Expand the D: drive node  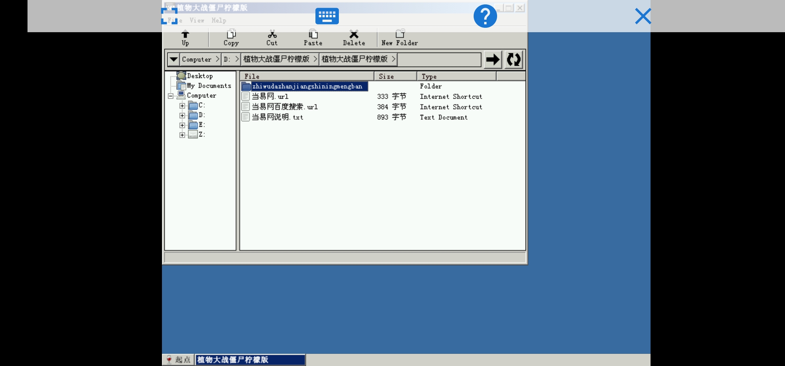click(182, 116)
